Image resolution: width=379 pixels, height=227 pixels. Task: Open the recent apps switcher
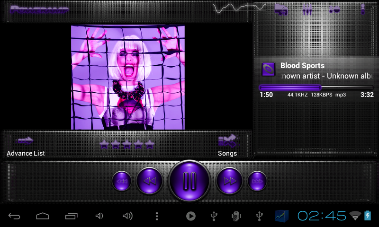[72, 216]
